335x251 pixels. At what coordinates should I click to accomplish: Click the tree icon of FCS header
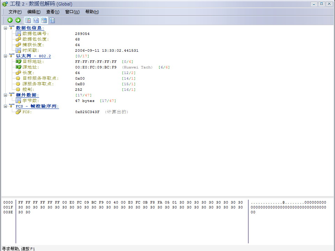(x=12, y=106)
